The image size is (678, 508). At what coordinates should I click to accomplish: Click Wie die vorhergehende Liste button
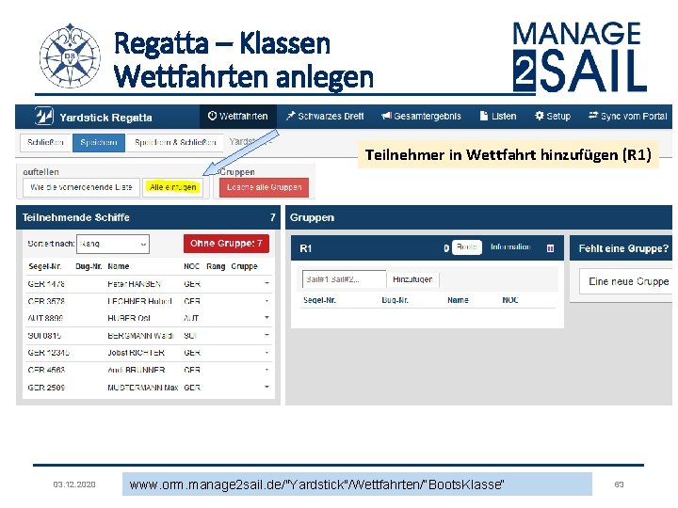click(x=81, y=187)
